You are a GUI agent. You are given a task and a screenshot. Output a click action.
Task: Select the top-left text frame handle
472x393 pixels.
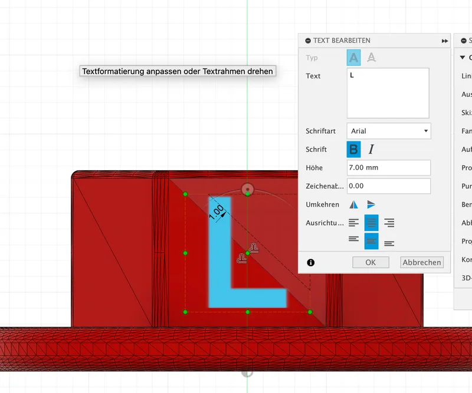click(x=185, y=194)
